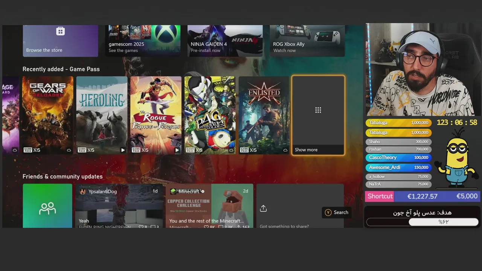Image resolution: width=482 pixels, height=271 pixels.
Task: Click the Minecraft grass block avatar
Action: [x=173, y=192]
